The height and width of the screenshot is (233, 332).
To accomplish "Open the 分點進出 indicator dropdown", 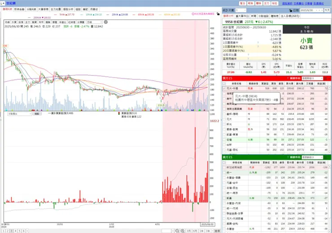I will 20,114.
